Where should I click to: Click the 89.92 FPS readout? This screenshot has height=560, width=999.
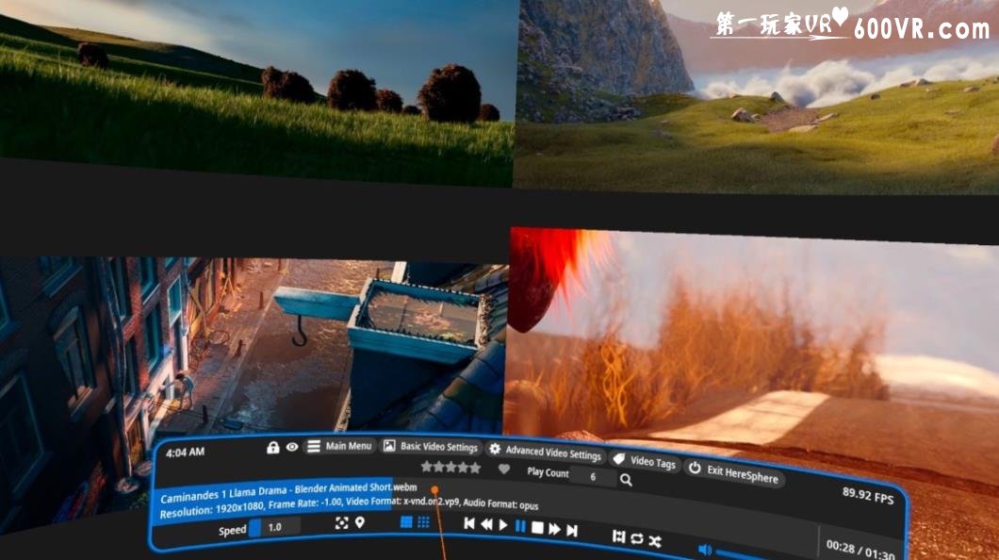(x=868, y=495)
